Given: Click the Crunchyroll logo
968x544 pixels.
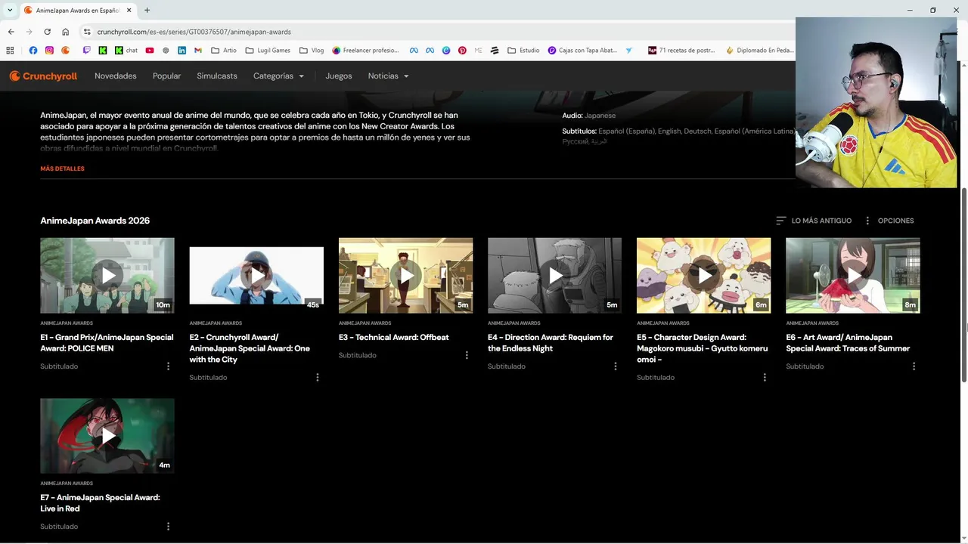Looking at the screenshot, I should (x=43, y=76).
